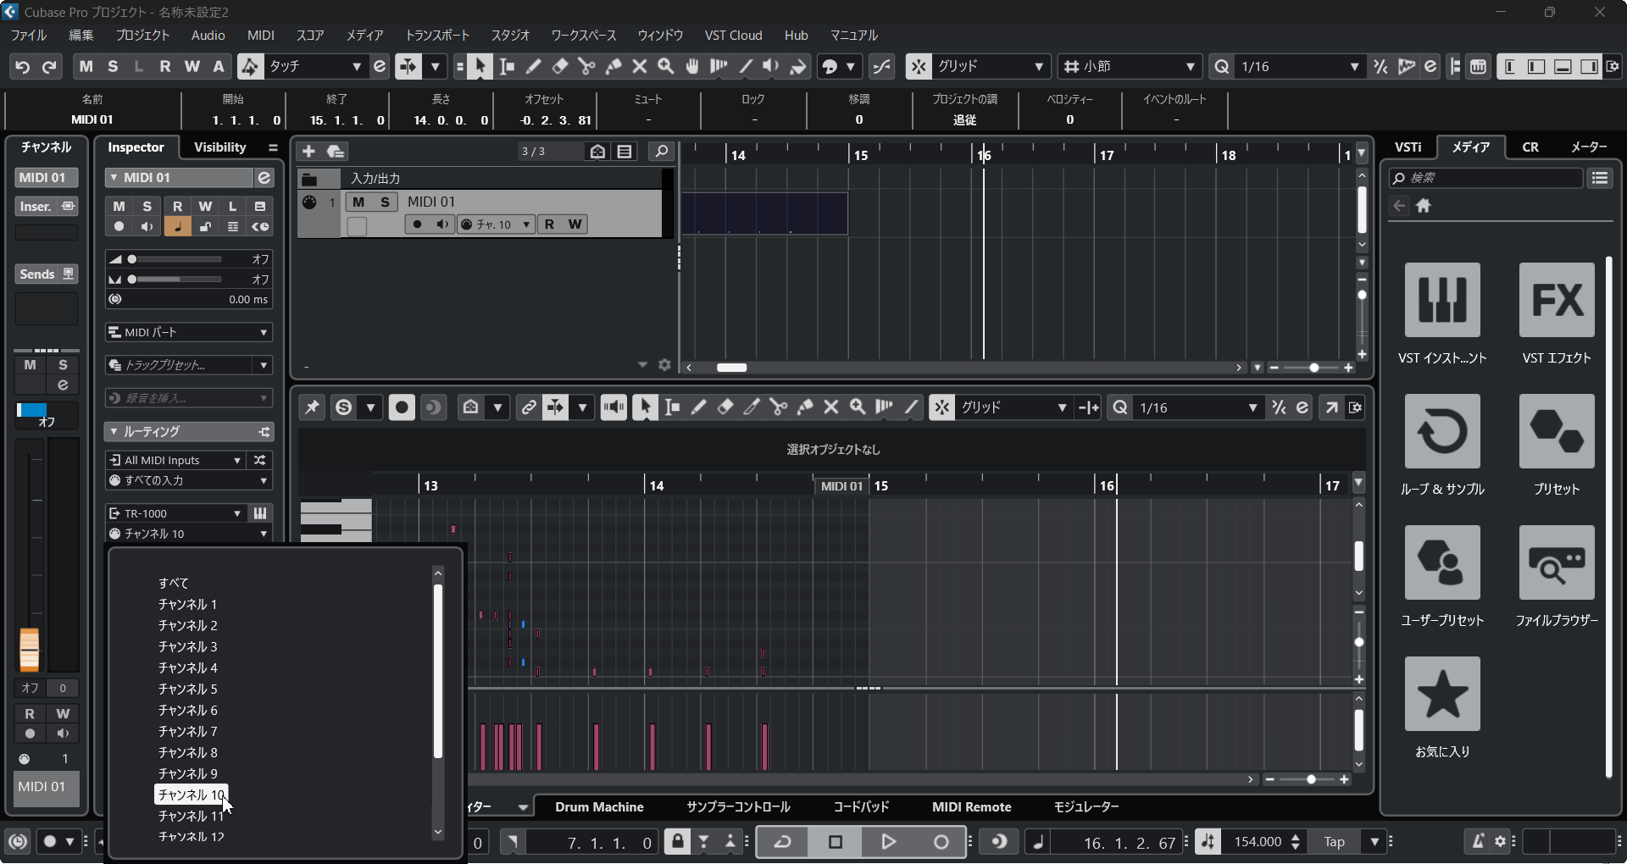The image size is (1627, 864).
Task: Toggle the cycle loop button in transport
Action: pos(782,842)
